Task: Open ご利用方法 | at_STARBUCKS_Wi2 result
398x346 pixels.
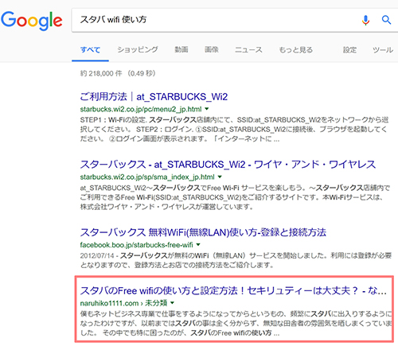Action: coord(154,97)
